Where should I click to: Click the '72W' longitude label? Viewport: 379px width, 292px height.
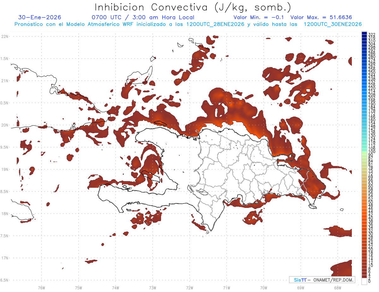[x=189, y=288]
